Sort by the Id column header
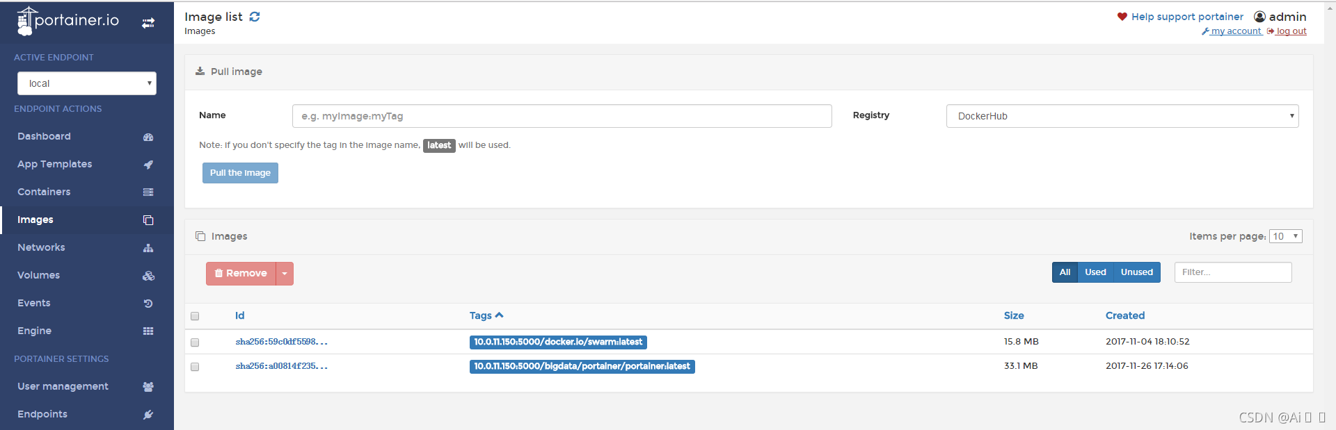The width and height of the screenshot is (1336, 430). (239, 315)
